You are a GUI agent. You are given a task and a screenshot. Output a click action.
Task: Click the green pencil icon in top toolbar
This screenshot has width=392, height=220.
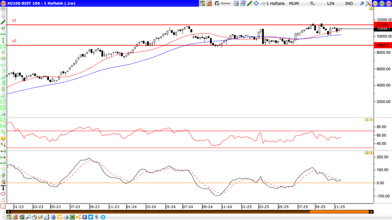point(249,3)
